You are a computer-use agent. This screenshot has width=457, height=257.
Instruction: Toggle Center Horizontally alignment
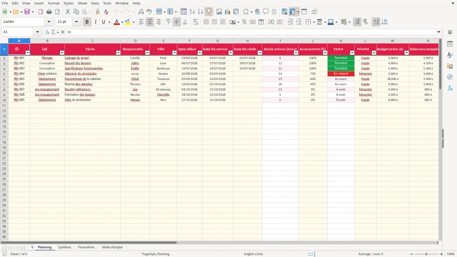click(x=150, y=22)
